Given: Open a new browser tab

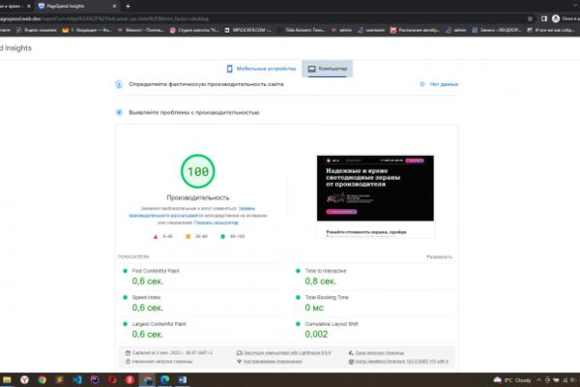Looking at the screenshot, I should (x=128, y=6).
